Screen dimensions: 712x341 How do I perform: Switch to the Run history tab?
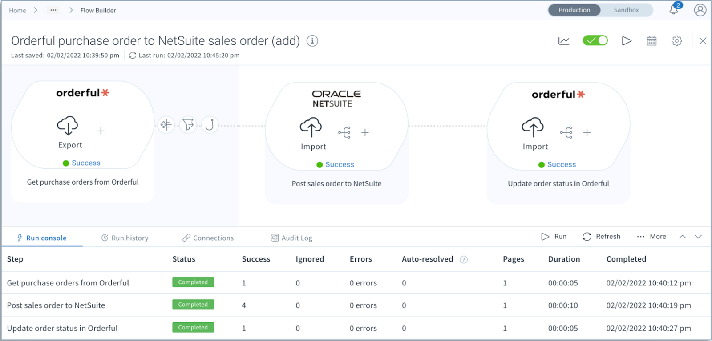click(125, 238)
